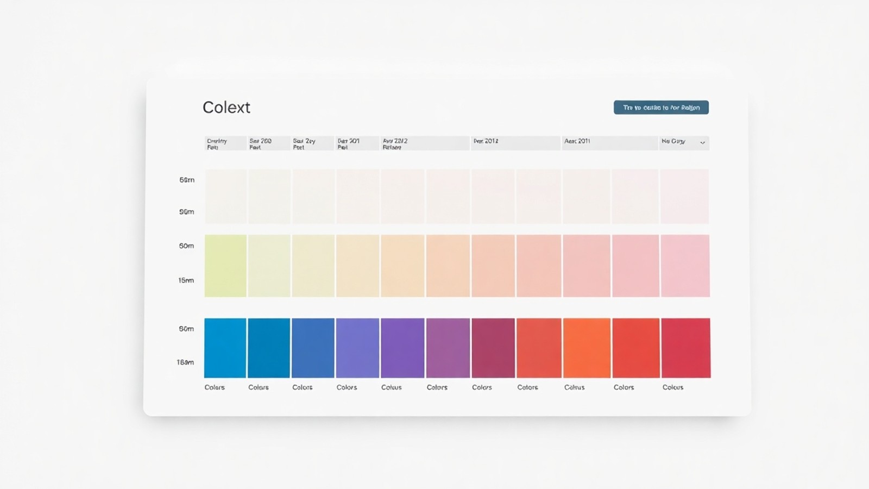Pick the bright sky-blue swatch in bottom row
Screen dimensions: 869x489
(x=225, y=348)
